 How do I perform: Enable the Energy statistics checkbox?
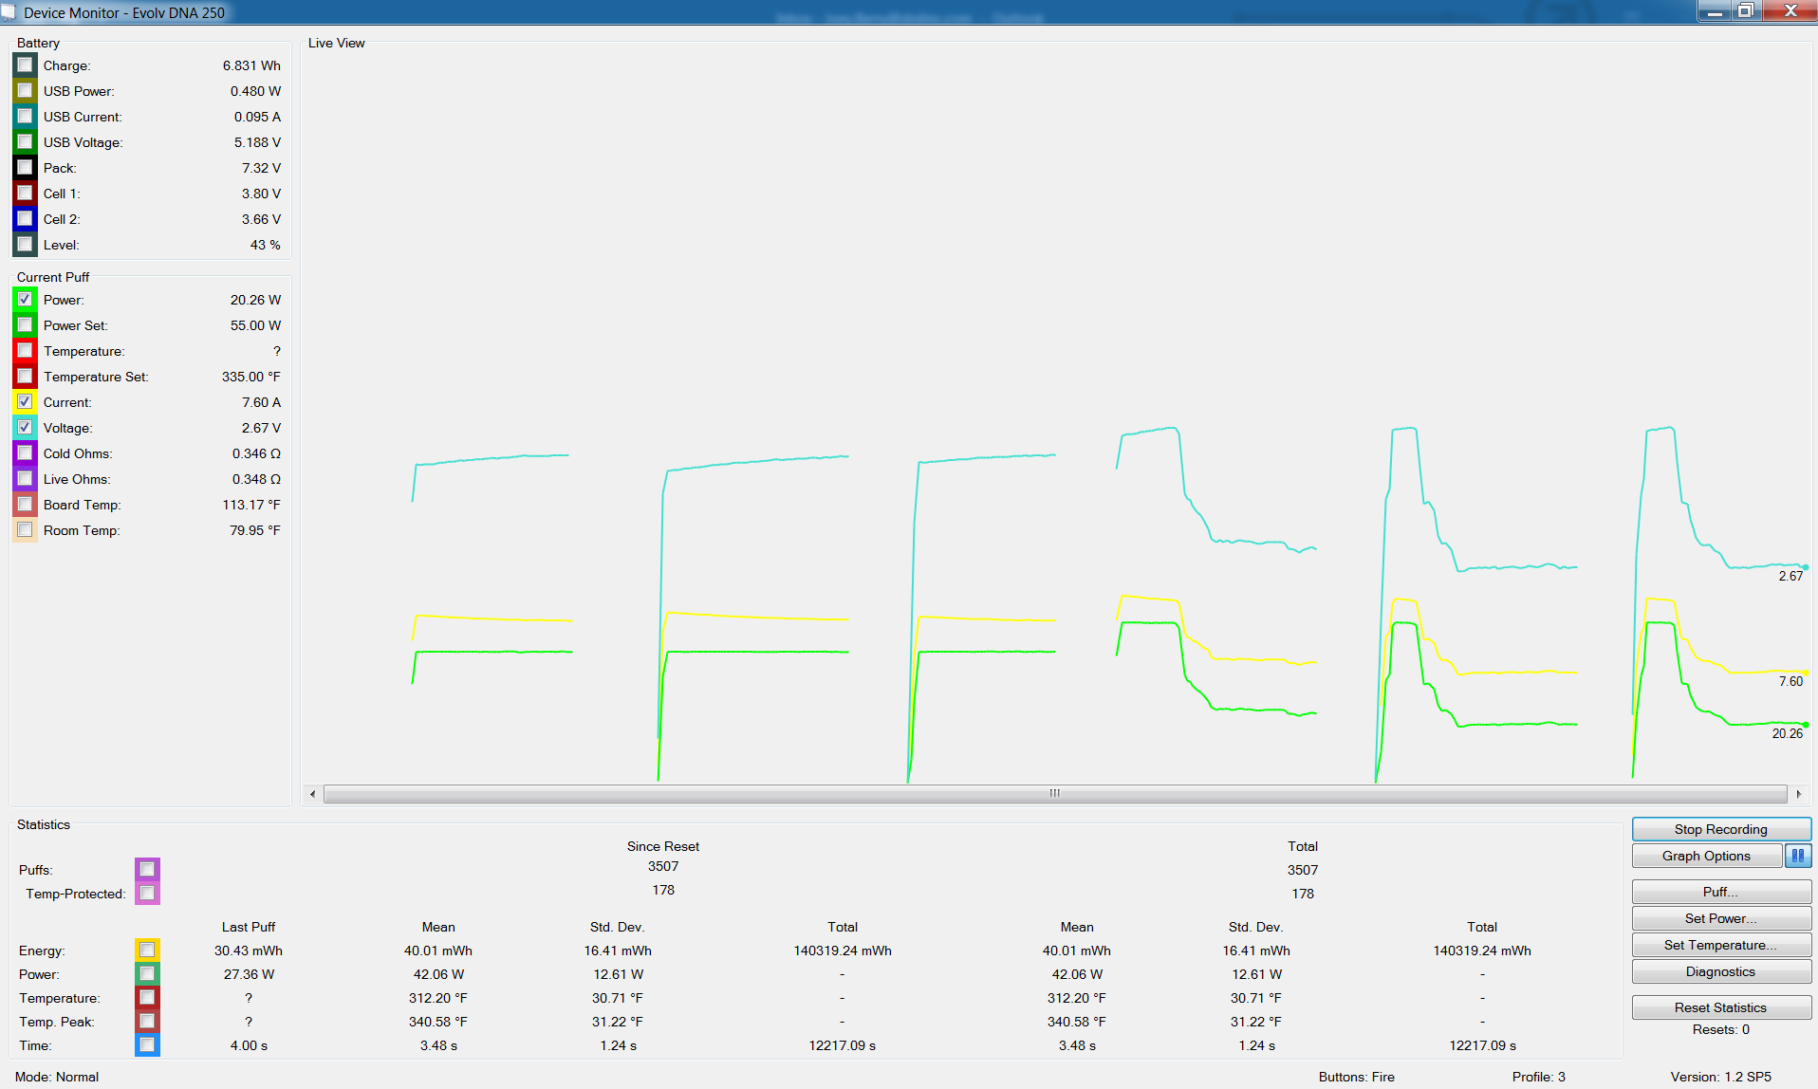pos(147,951)
